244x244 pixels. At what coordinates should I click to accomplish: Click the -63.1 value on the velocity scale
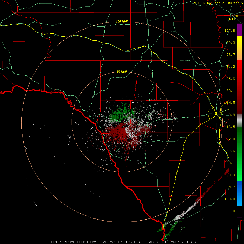[x=230, y=163]
